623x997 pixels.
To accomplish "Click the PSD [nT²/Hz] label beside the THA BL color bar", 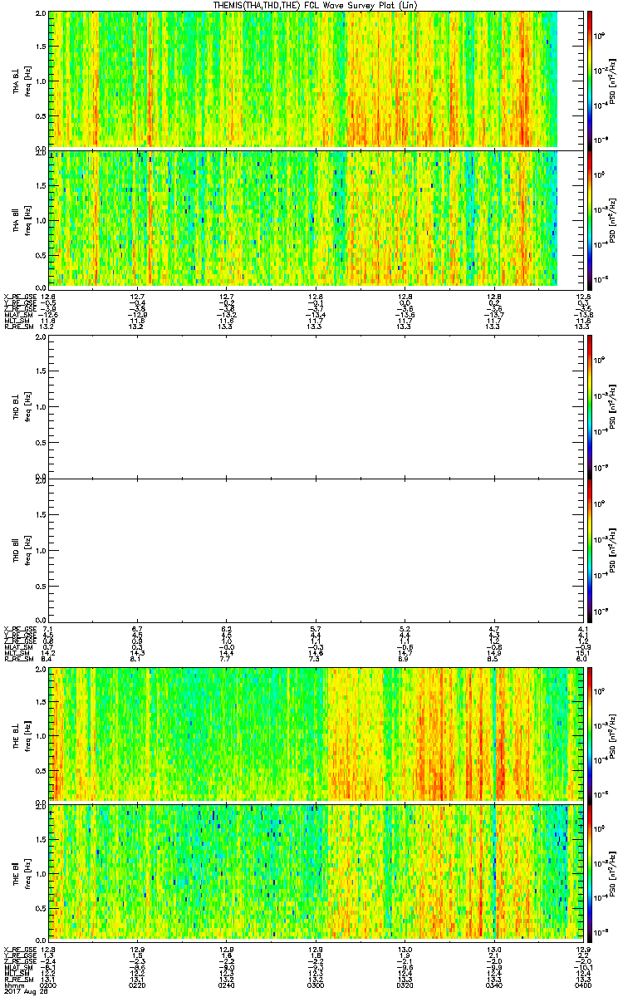I will 614,81.
